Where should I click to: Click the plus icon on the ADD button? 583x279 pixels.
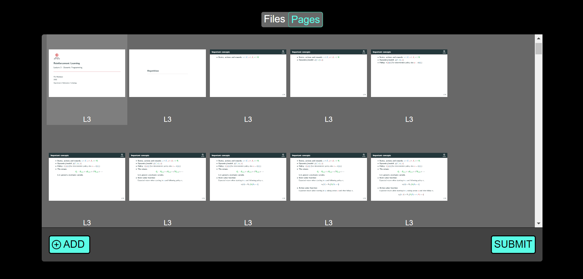click(56, 244)
